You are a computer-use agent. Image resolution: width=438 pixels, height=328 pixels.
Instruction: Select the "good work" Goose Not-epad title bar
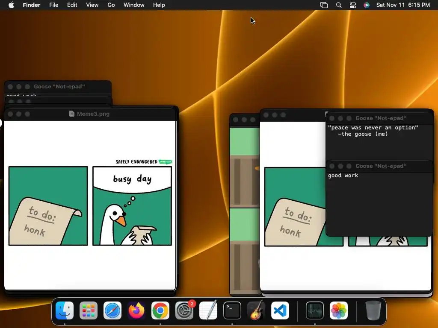coord(379,166)
